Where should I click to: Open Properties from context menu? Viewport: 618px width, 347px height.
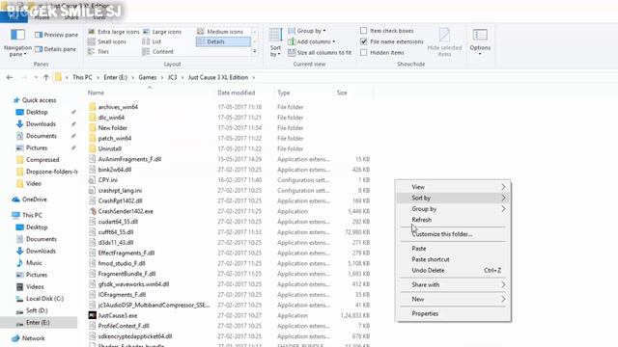coord(453,313)
